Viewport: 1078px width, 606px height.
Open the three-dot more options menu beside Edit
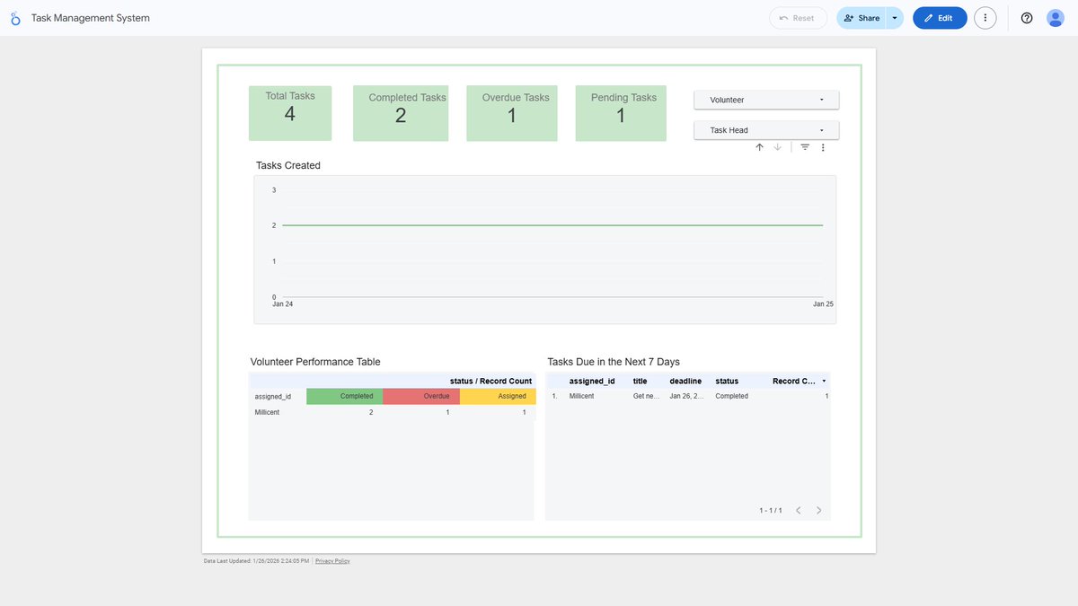[x=985, y=18]
